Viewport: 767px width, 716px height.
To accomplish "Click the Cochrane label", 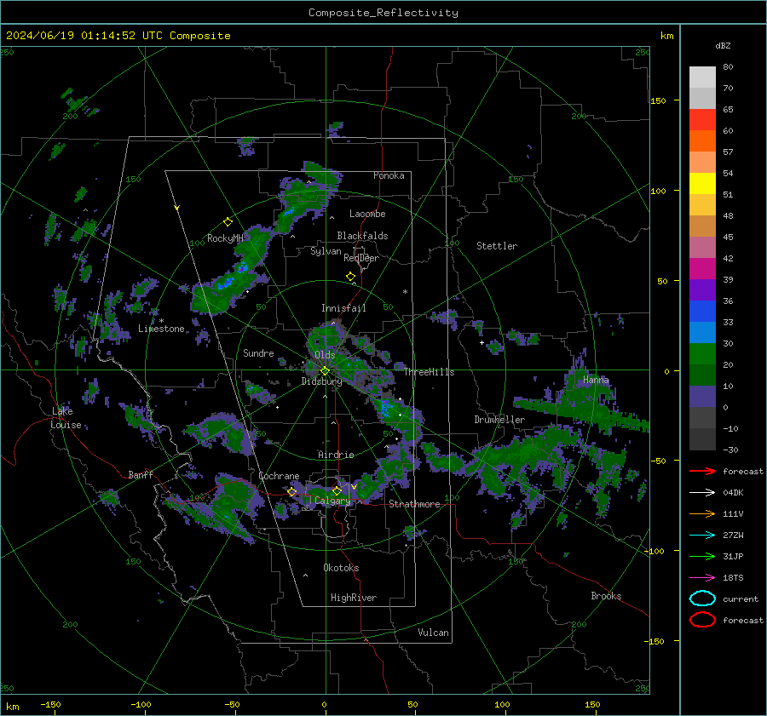I will point(279,476).
